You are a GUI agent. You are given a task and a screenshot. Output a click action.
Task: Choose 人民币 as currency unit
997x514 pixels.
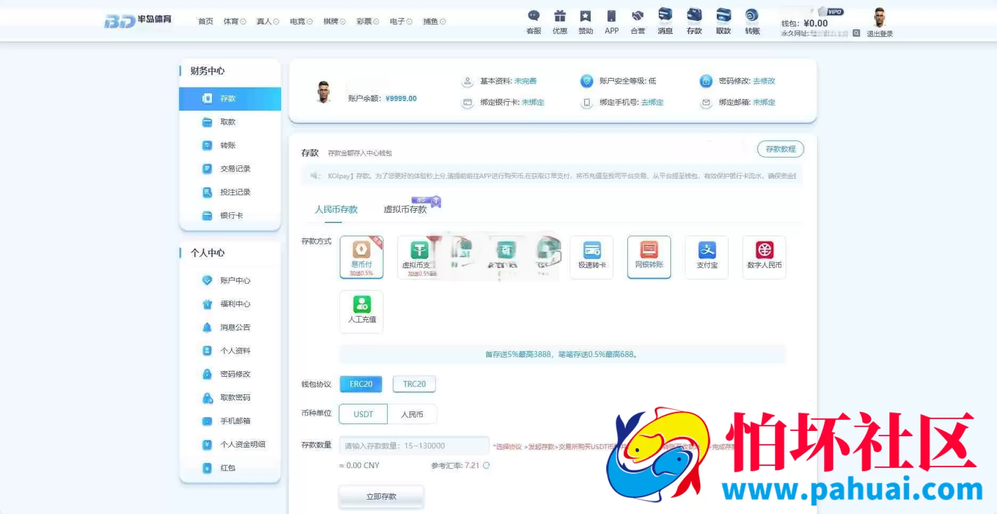click(x=412, y=414)
